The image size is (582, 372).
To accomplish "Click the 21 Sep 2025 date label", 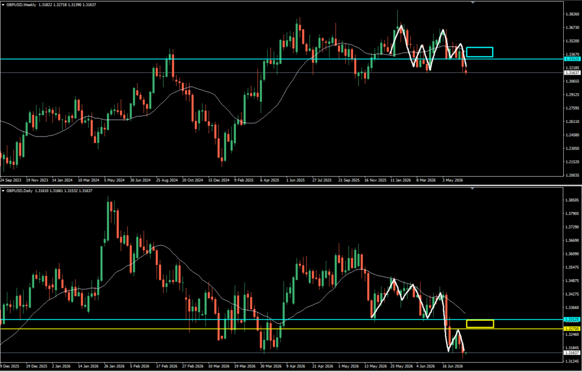I will coord(349,180).
